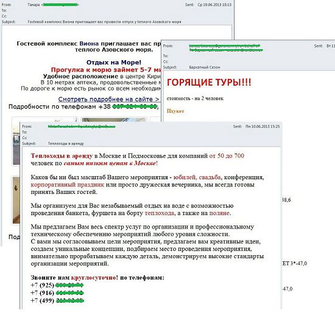Image resolution: width=335 pixels, height=313 pixels.
Task: Click the 'от 50 до 700' text
Action: click(227, 156)
